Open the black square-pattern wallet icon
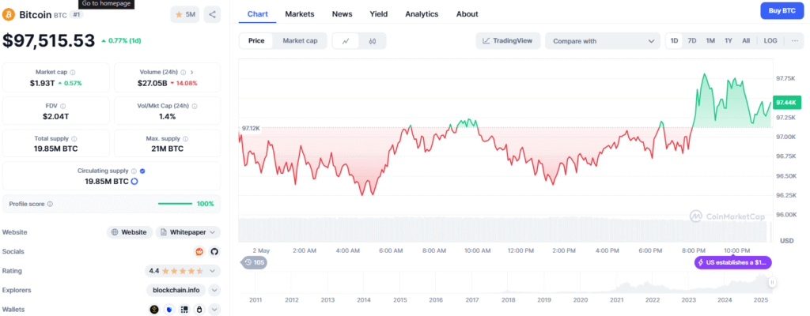810x316 pixels. [184, 310]
